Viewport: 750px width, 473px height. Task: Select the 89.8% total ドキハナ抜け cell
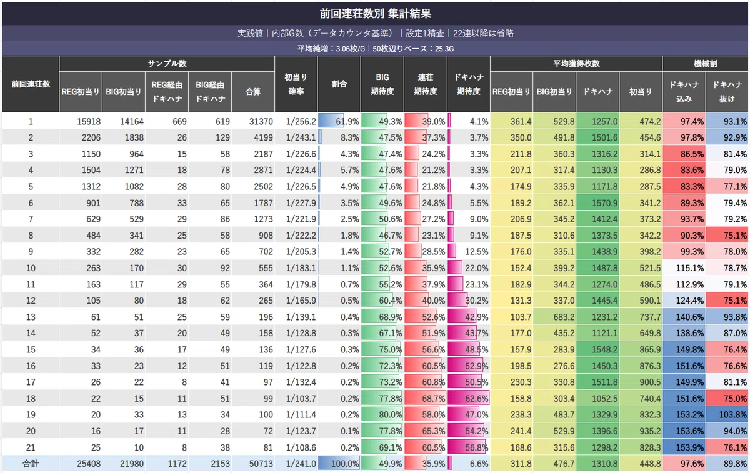click(727, 464)
